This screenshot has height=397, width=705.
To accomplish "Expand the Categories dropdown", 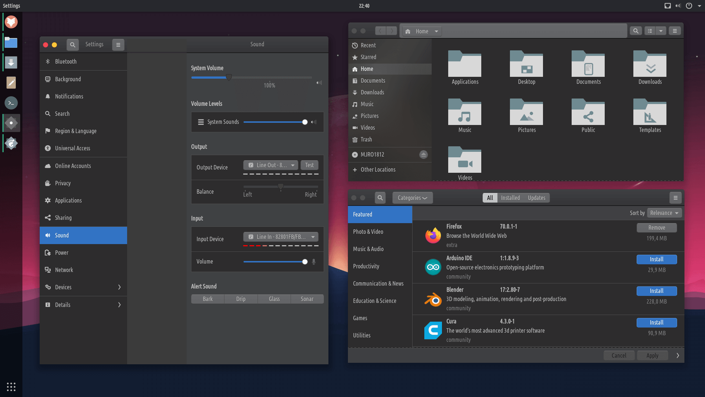I will tap(412, 198).
